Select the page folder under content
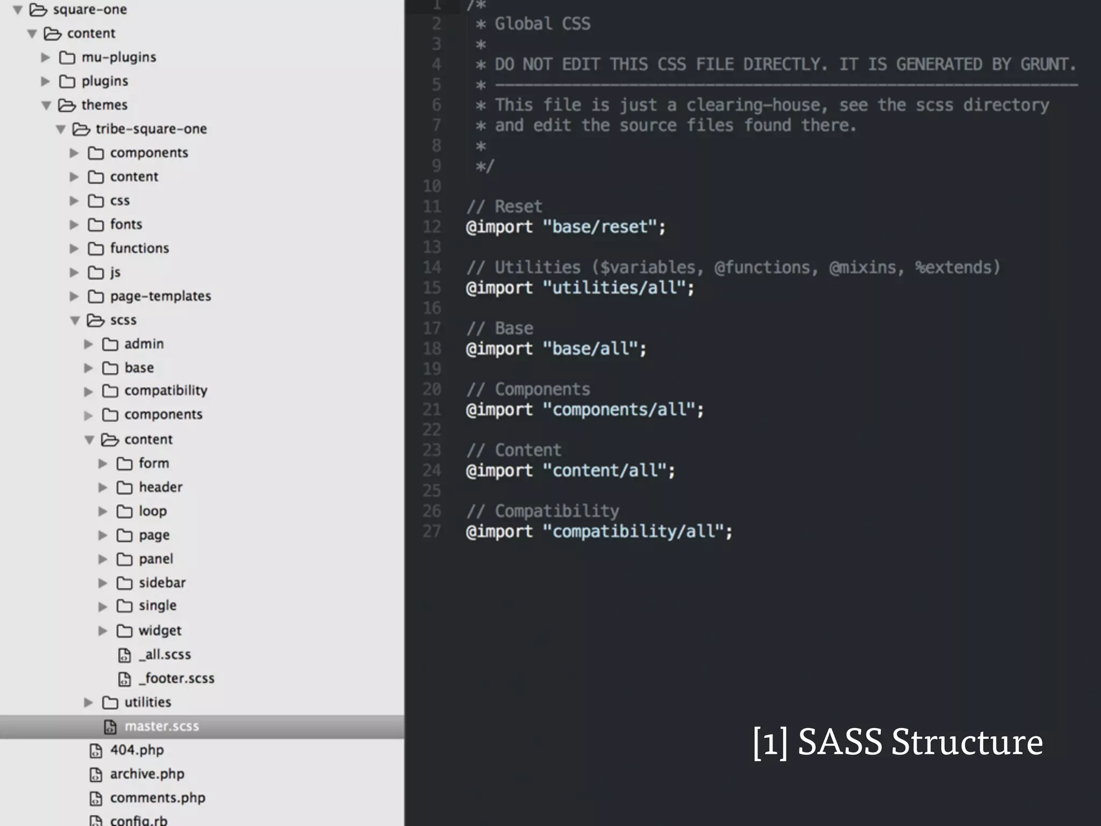1101x826 pixels. 154,535
